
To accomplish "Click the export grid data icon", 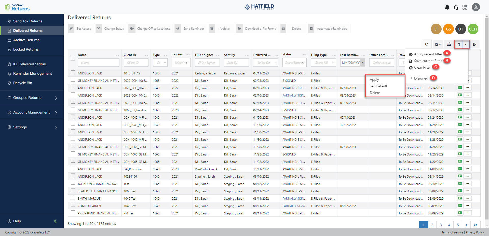I will 474,44.
